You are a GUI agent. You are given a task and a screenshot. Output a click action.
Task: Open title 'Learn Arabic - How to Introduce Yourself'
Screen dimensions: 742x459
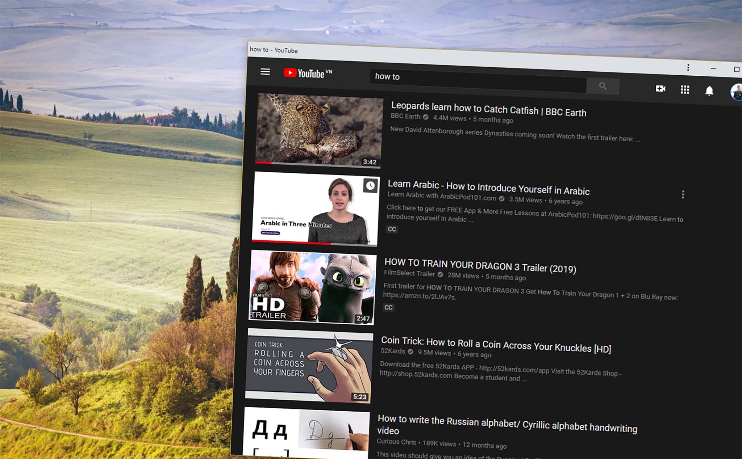[x=489, y=188]
